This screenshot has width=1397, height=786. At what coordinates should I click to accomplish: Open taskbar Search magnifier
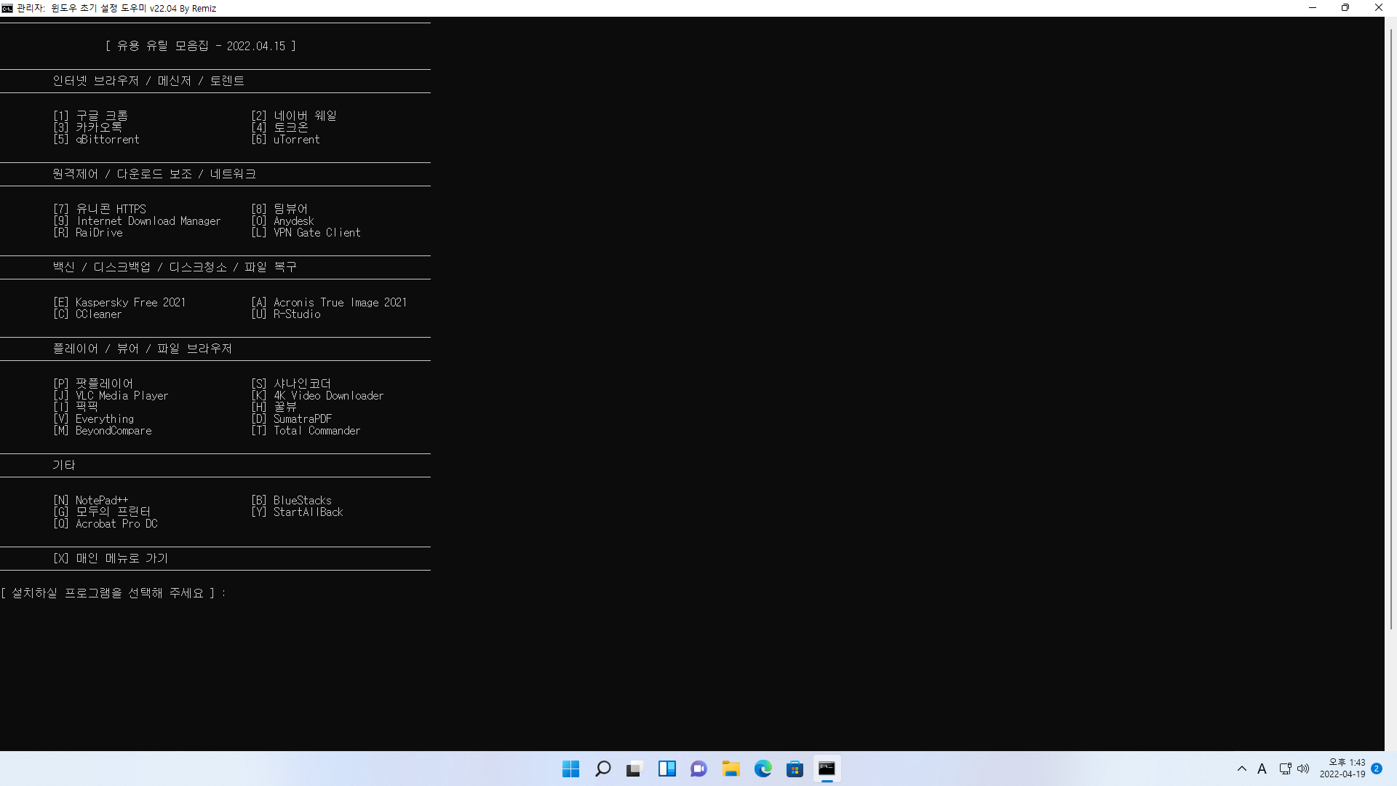tap(603, 769)
